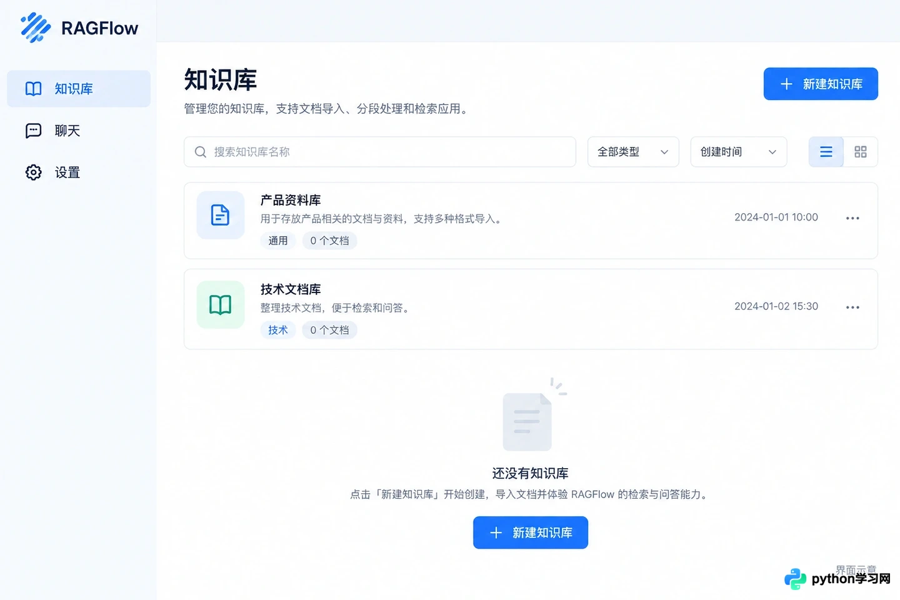Click the 2024-01-02 15:30 timestamp

[x=776, y=306]
